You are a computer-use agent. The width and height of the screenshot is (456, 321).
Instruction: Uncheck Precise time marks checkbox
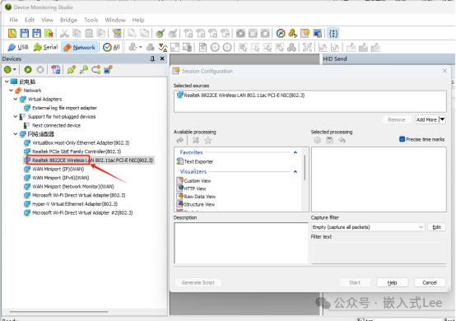click(x=402, y=139)
